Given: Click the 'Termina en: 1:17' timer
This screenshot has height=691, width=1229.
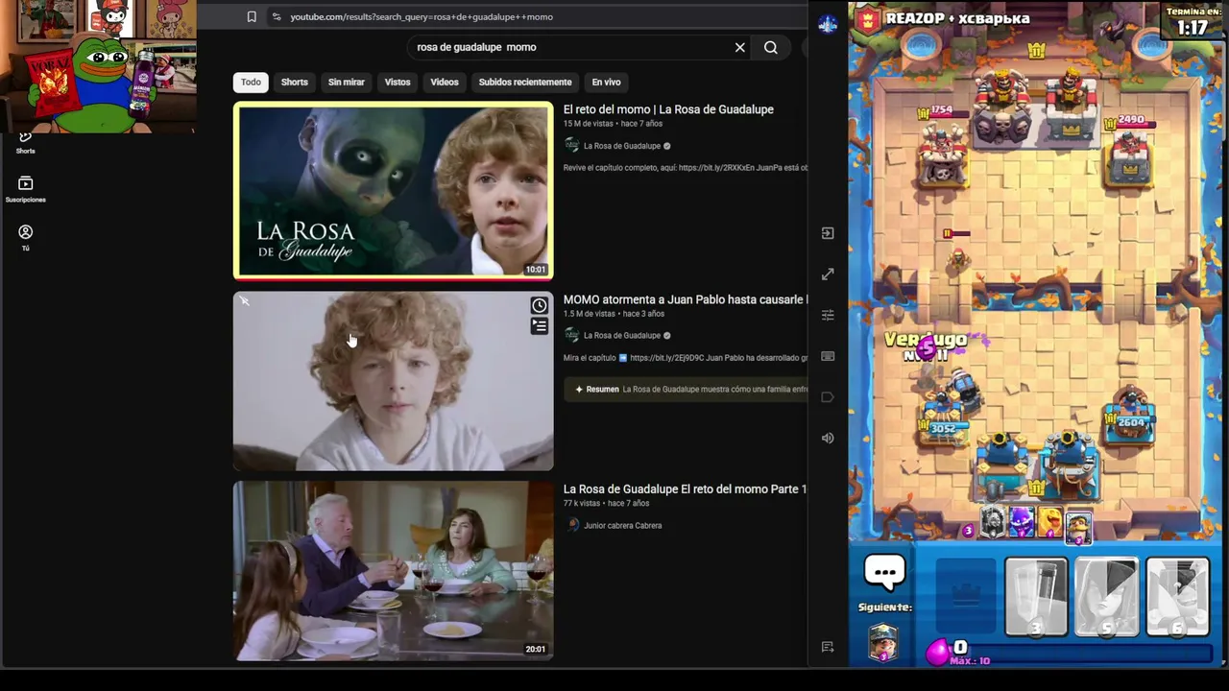Looking at the screenshot, I should (1193, 22).
